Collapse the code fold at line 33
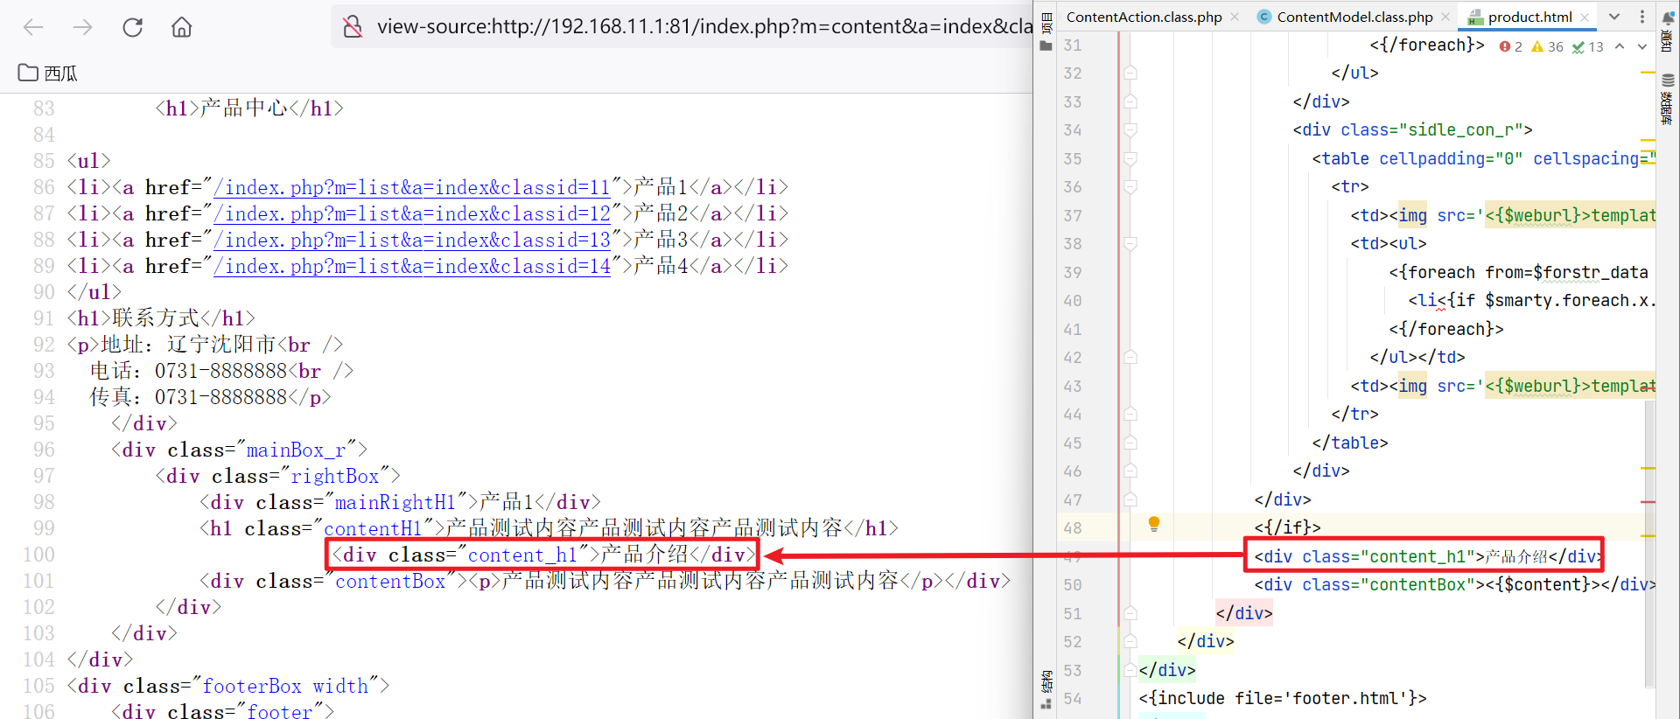This screenshot has width=1680, height=719. click(x=1130, y=101)
